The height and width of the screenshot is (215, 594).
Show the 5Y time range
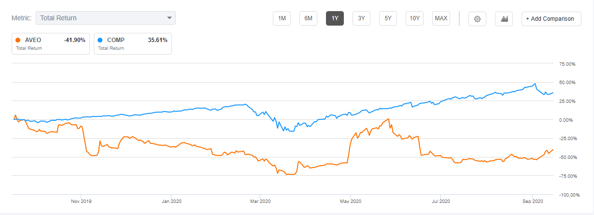tap(388, 19)
